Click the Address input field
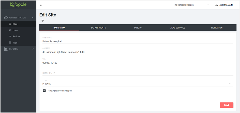240x113 pixels. pos(138,52)
